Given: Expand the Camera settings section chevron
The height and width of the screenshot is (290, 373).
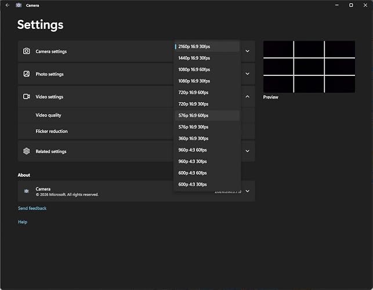Looking at the screenshot, I should click(x=247, y=51).
